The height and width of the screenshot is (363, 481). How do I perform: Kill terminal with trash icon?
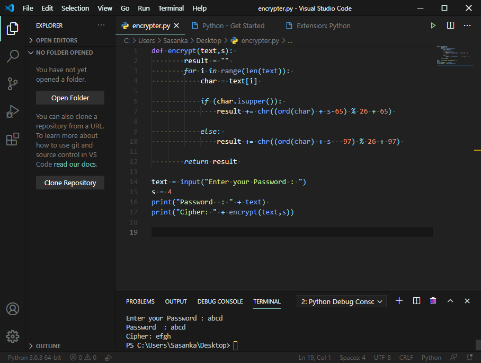tap(433, 301)
